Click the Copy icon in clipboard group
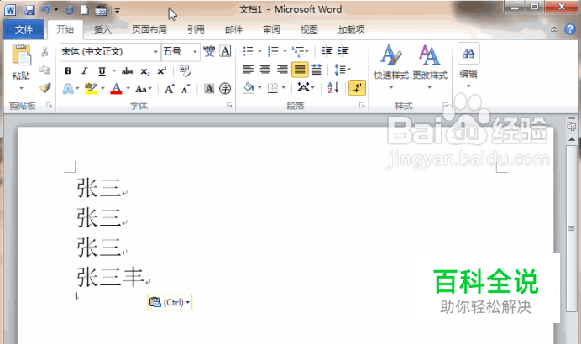The height and width of the screenshot is (344, 581). point(44,70)
